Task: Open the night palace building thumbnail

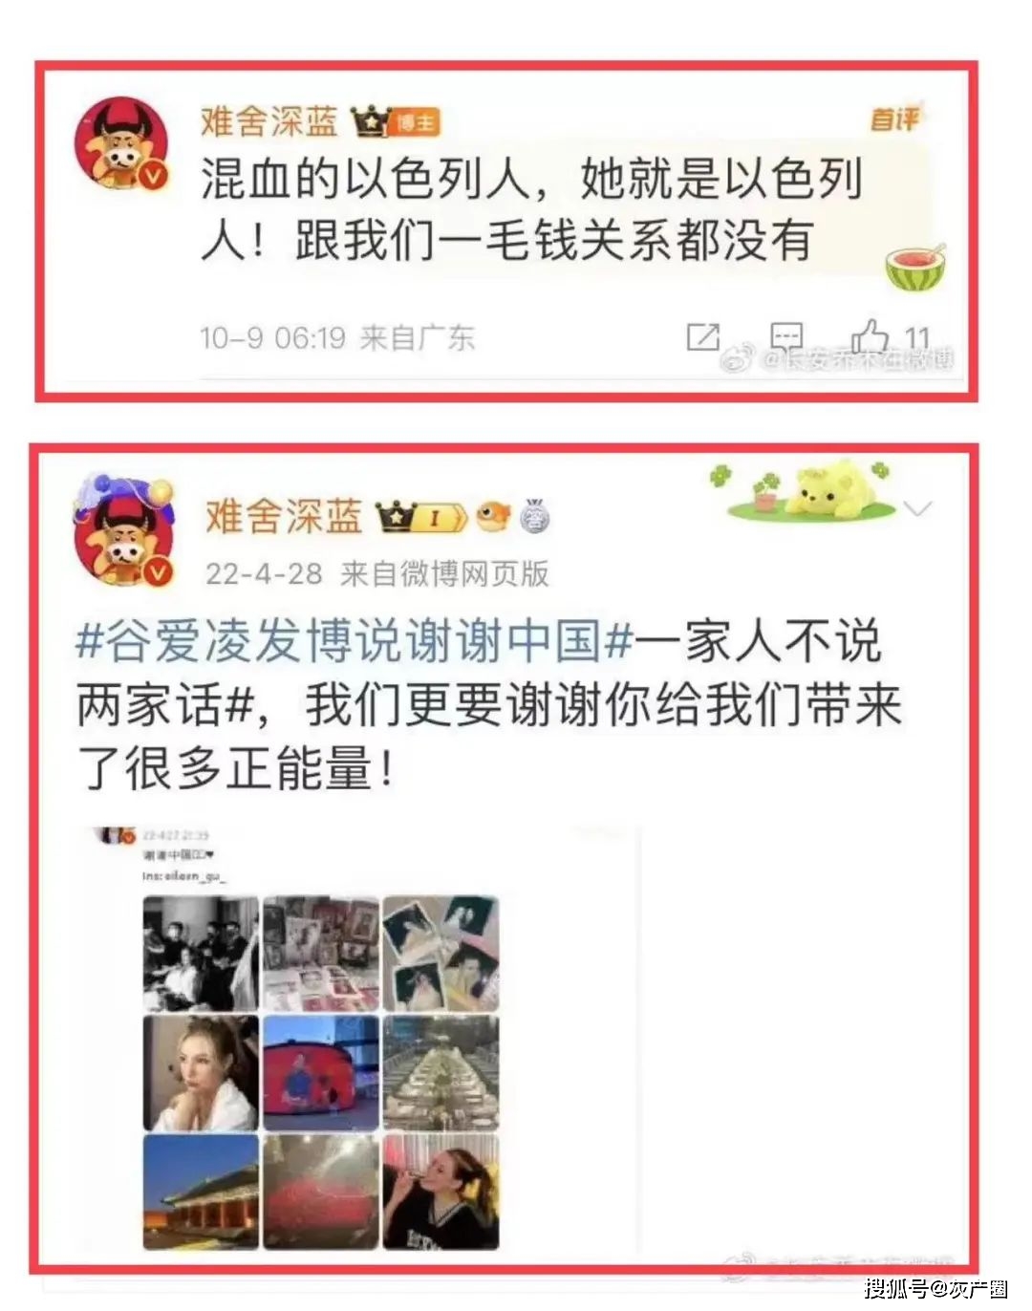Action: click(201, 1193)
